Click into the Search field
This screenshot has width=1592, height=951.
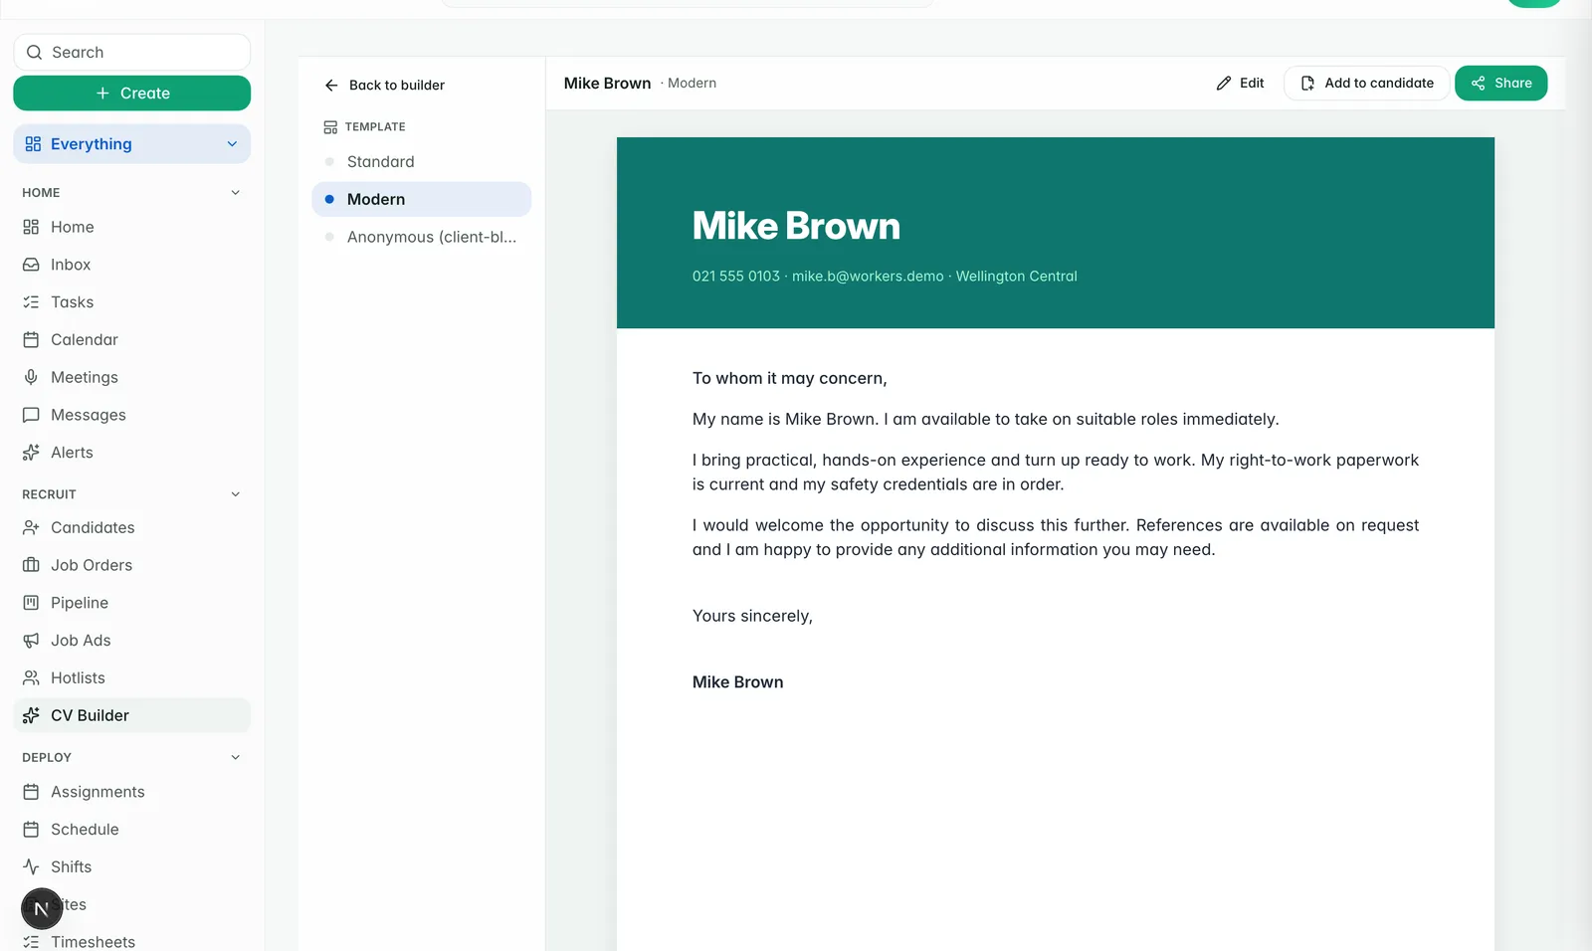click(132, 53)
